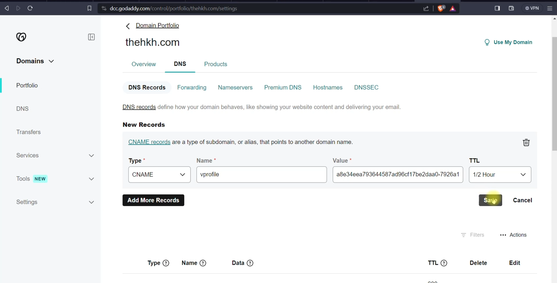Click the browser back arrow icon
Image resolution: width=557 pixels, height=283 pixels.
(7, 8)
